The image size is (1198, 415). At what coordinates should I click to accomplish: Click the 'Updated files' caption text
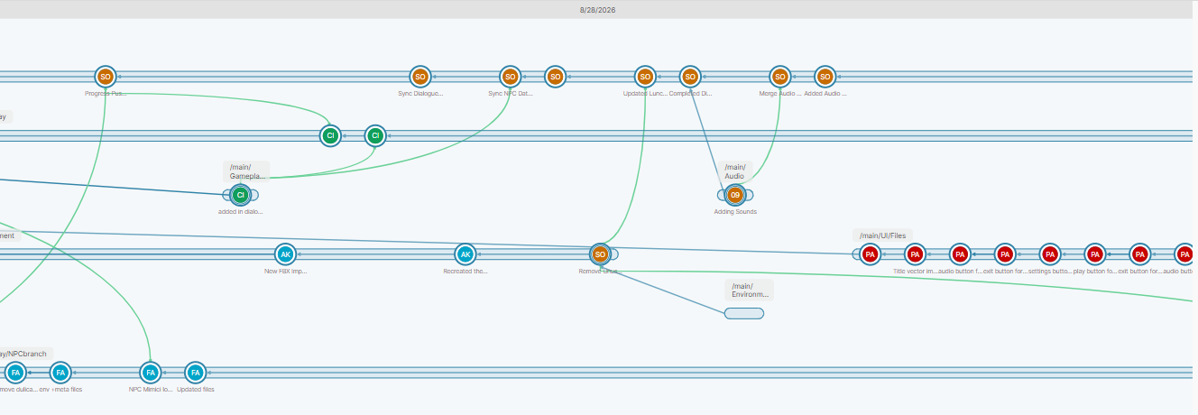[196, 390]
